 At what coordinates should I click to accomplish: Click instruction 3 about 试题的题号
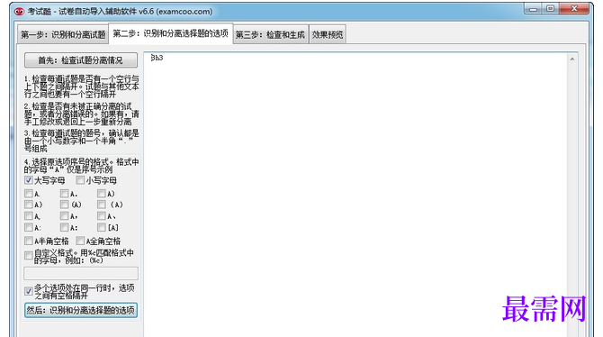coord(82,141)
